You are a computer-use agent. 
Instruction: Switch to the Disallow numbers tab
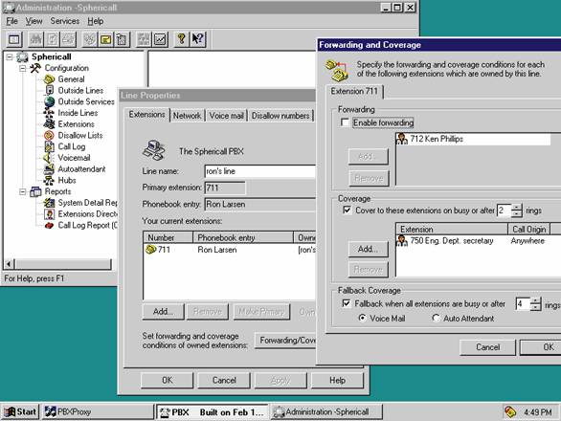point(280,116)
